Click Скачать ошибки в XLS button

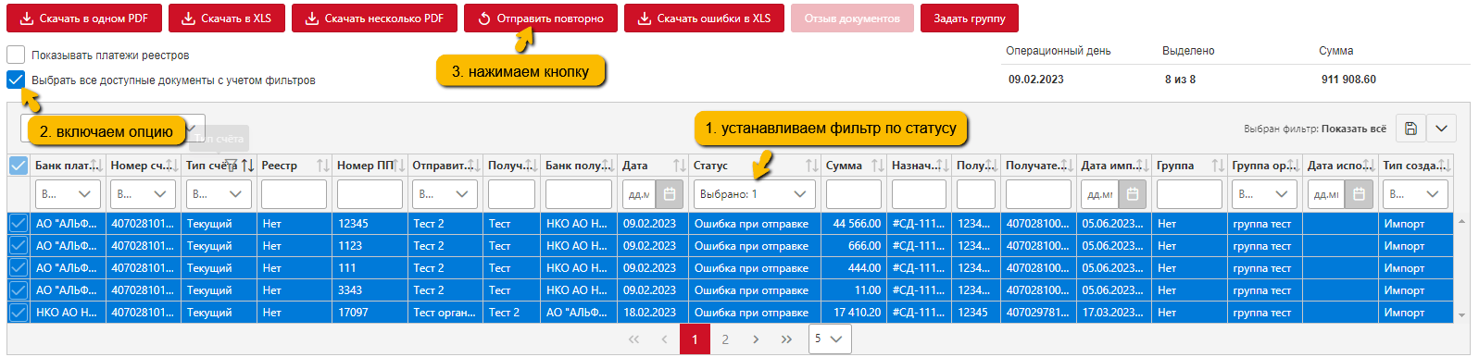[705, 18]
